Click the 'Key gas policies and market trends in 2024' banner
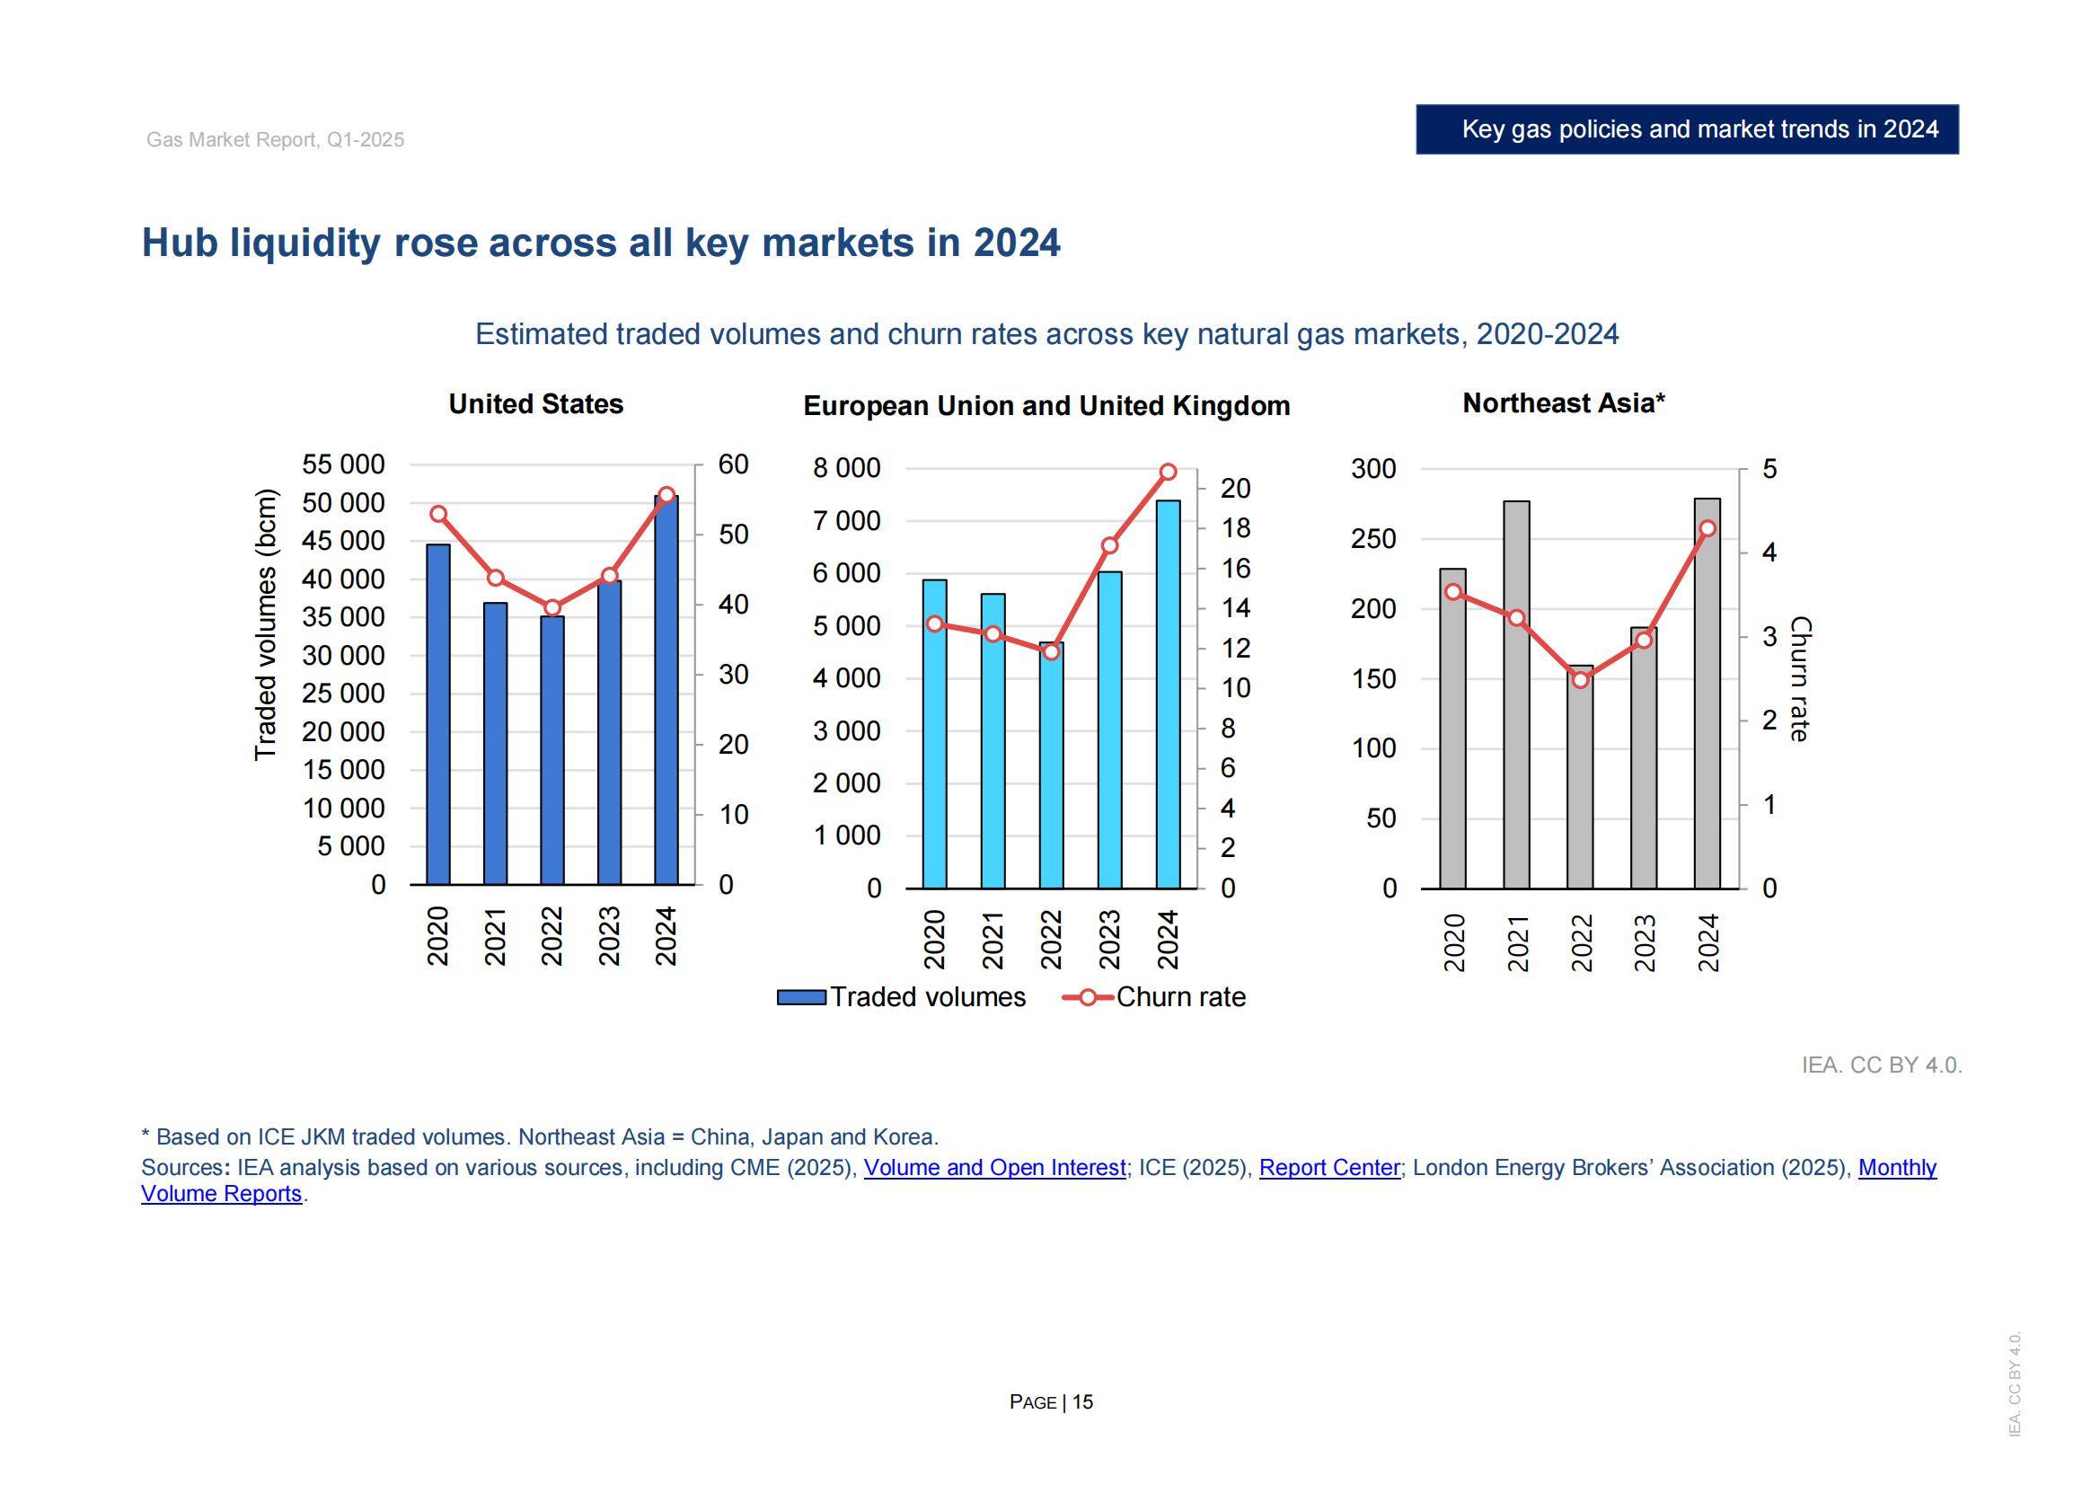 click(x=1687, y=129)
